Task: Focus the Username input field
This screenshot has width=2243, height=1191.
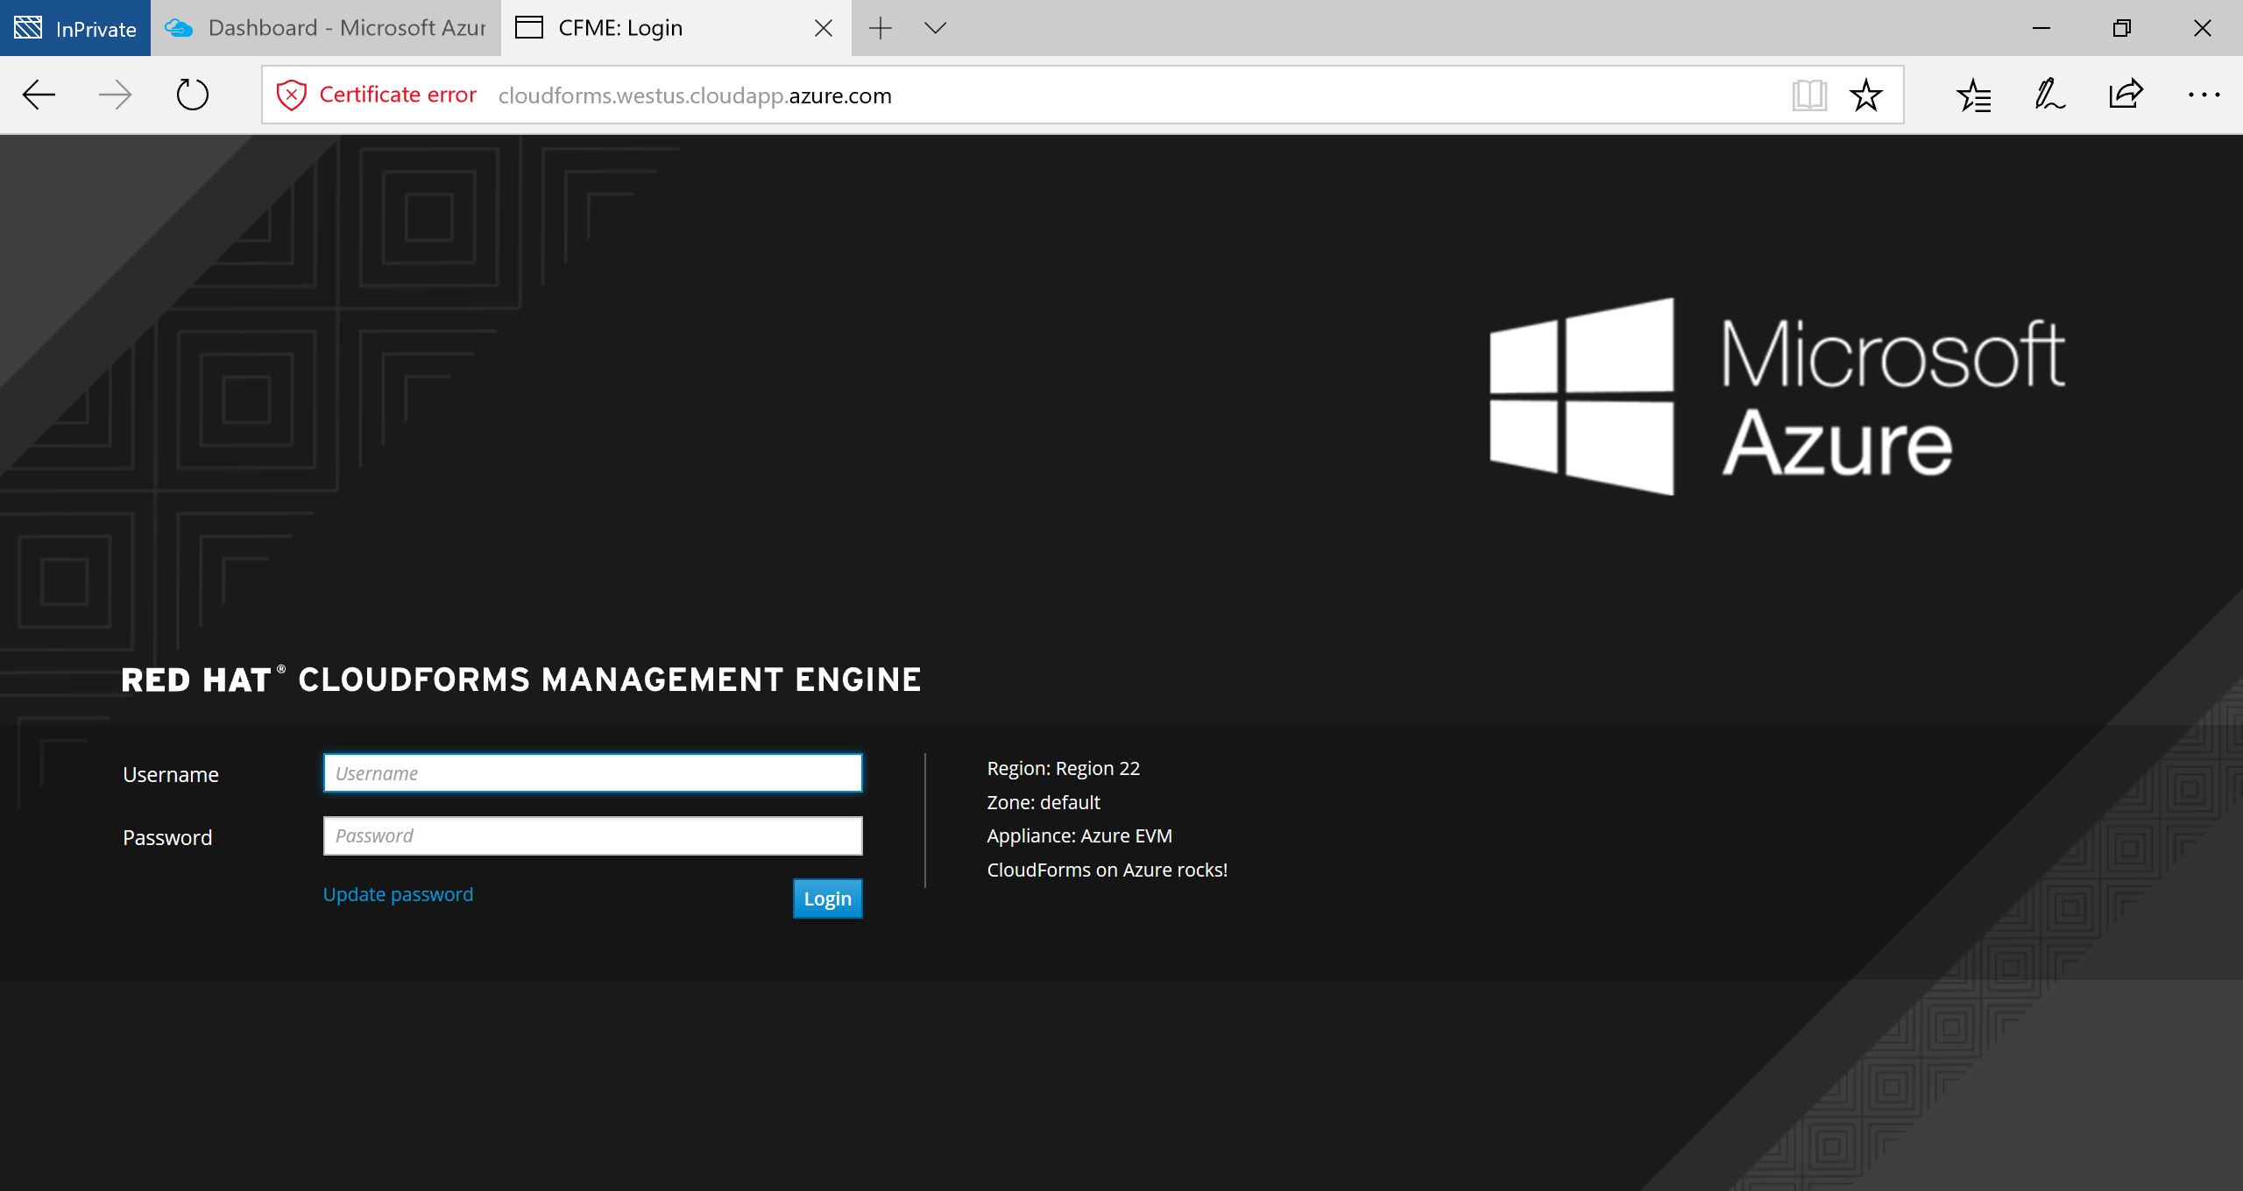Action: click(592, 773)
